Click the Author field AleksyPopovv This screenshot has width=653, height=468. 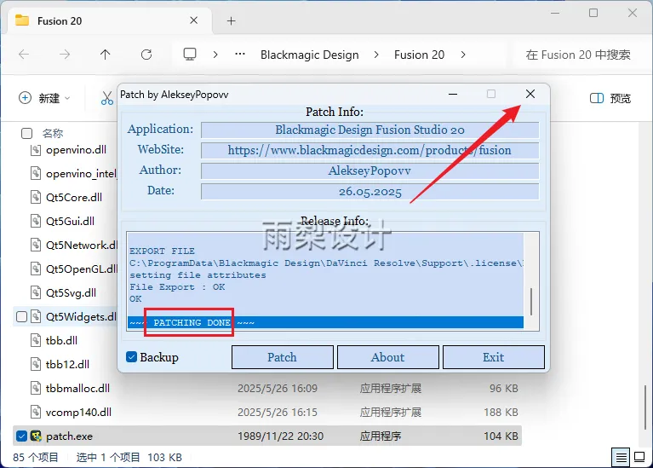(x=369, y=170)
